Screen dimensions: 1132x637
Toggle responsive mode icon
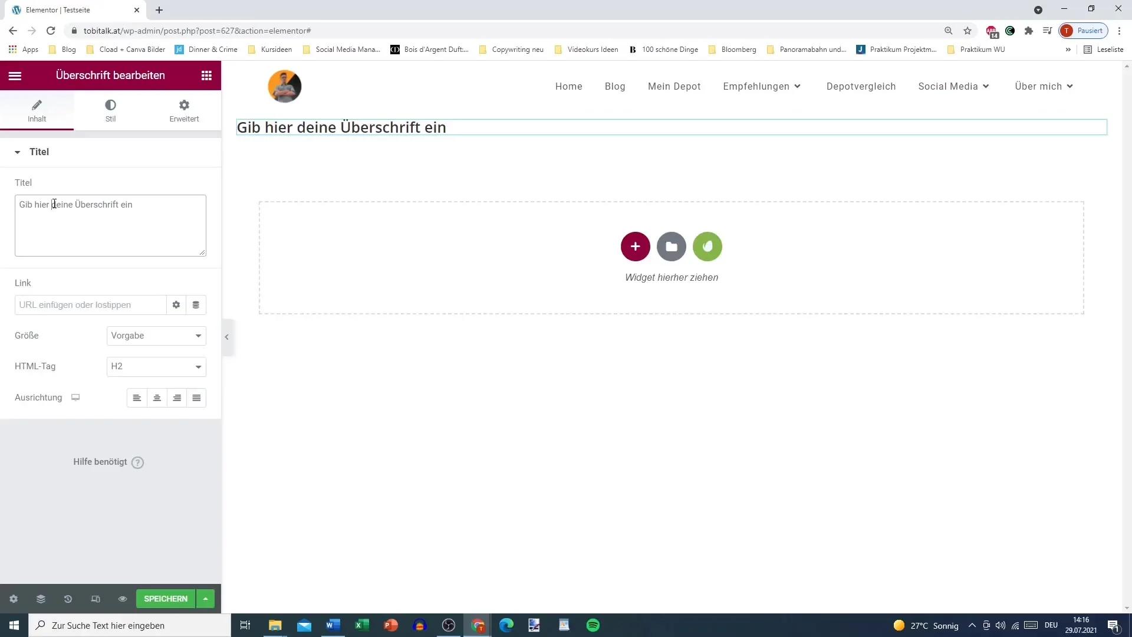(x=96, y=599)
